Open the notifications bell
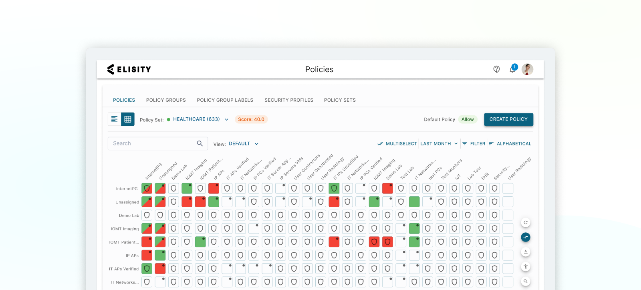Screen dimensions: 641x290 click(512, 69)
